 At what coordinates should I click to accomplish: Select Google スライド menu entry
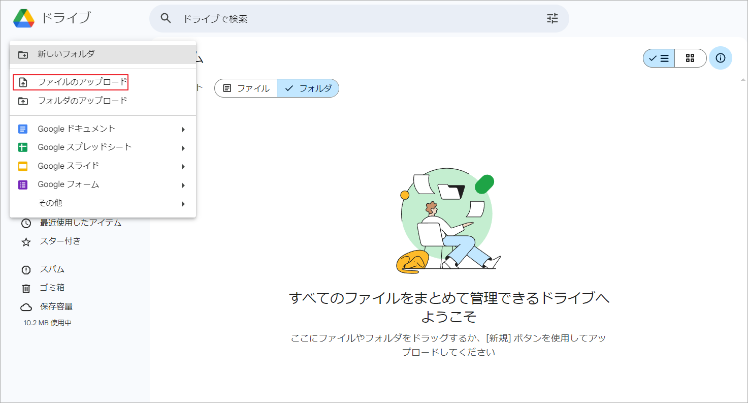pyautogui.click(x=103, y=166)
